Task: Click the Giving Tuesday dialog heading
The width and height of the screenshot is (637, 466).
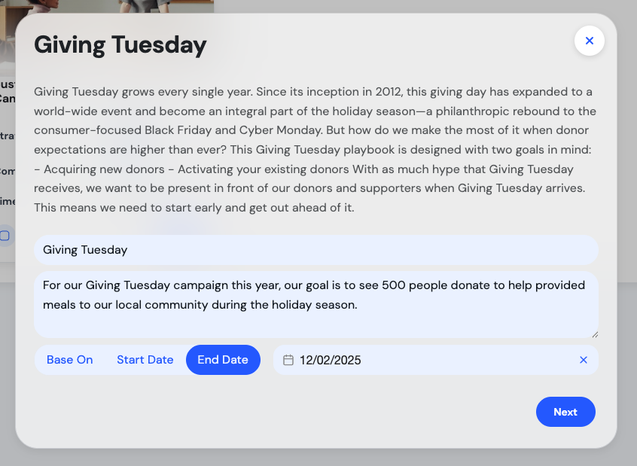Action: (x=120, y=45)
